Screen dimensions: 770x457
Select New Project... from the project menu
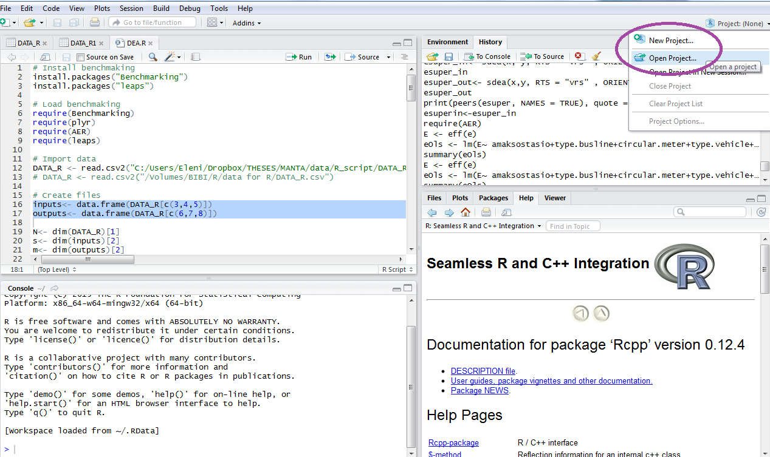671,41
